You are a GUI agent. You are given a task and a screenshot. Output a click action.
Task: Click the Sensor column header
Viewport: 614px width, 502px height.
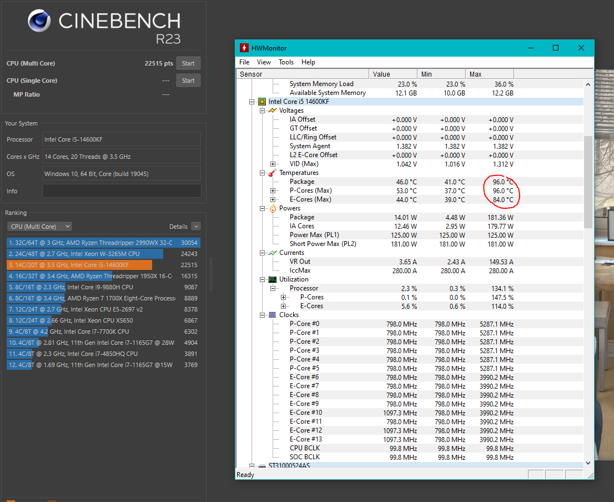tap(303, 74)
